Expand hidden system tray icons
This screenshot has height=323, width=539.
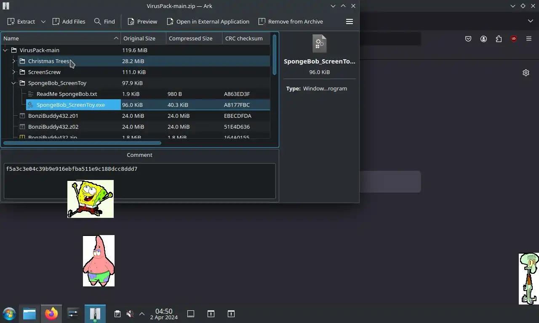tap(142, 314)
